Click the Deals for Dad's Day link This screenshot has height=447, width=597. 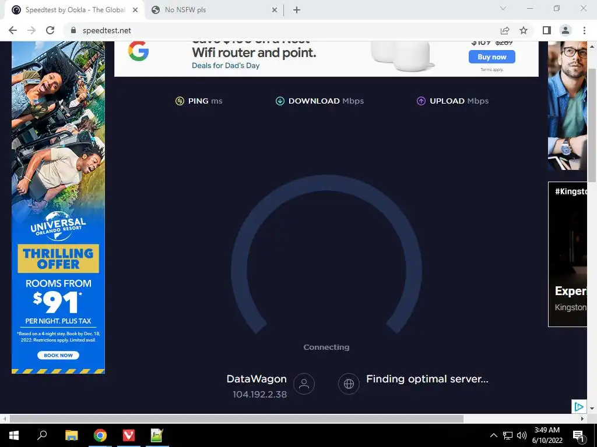pos(226,65)
